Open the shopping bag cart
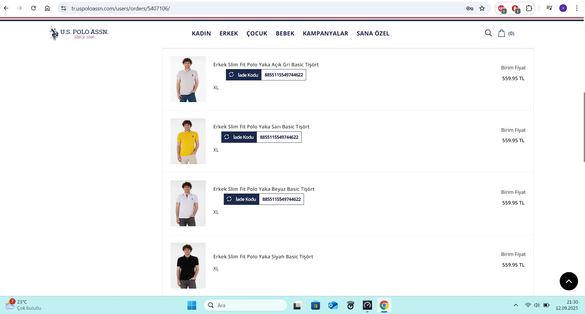This screenshot has width=585, height=314. point(501,33)
